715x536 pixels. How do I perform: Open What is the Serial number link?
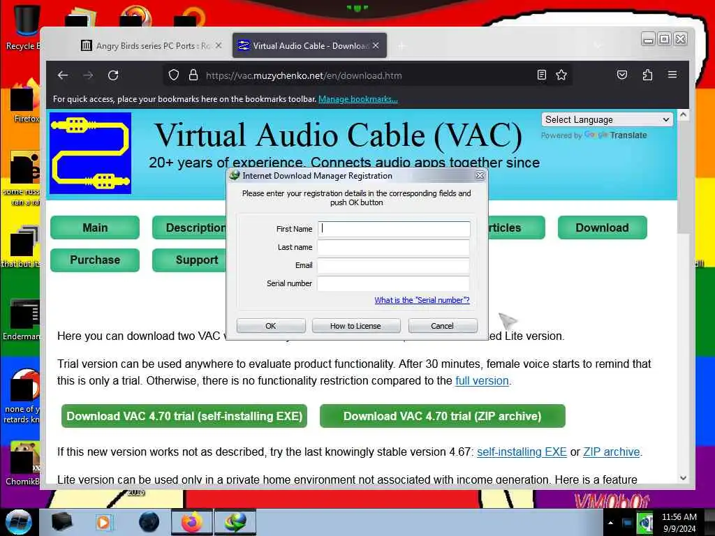point(422,300)
